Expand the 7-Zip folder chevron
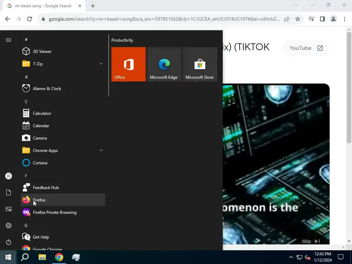This screenshot has height=264, width=352. pos(101,64)
